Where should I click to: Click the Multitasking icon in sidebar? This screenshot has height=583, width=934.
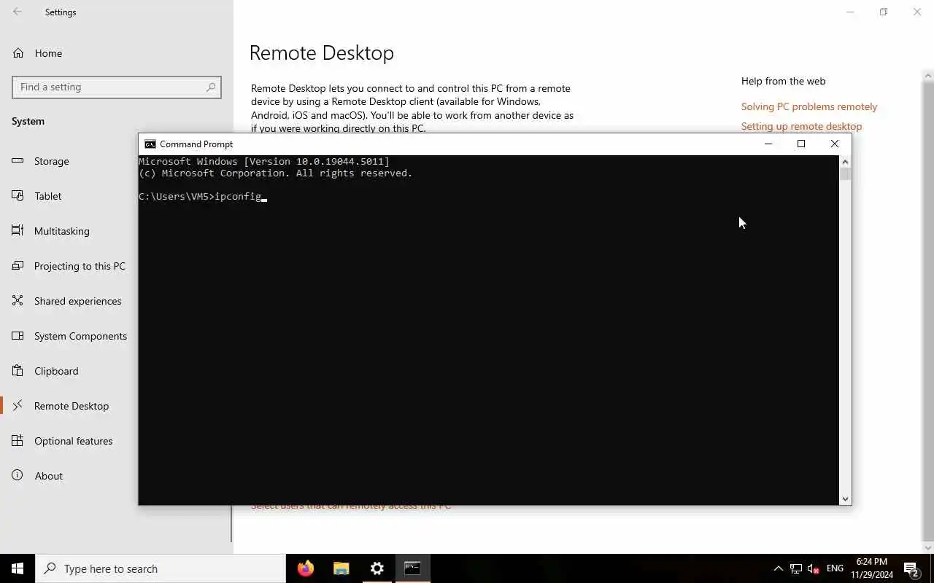pos(18,231)
